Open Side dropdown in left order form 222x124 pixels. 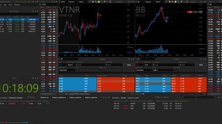63,65
